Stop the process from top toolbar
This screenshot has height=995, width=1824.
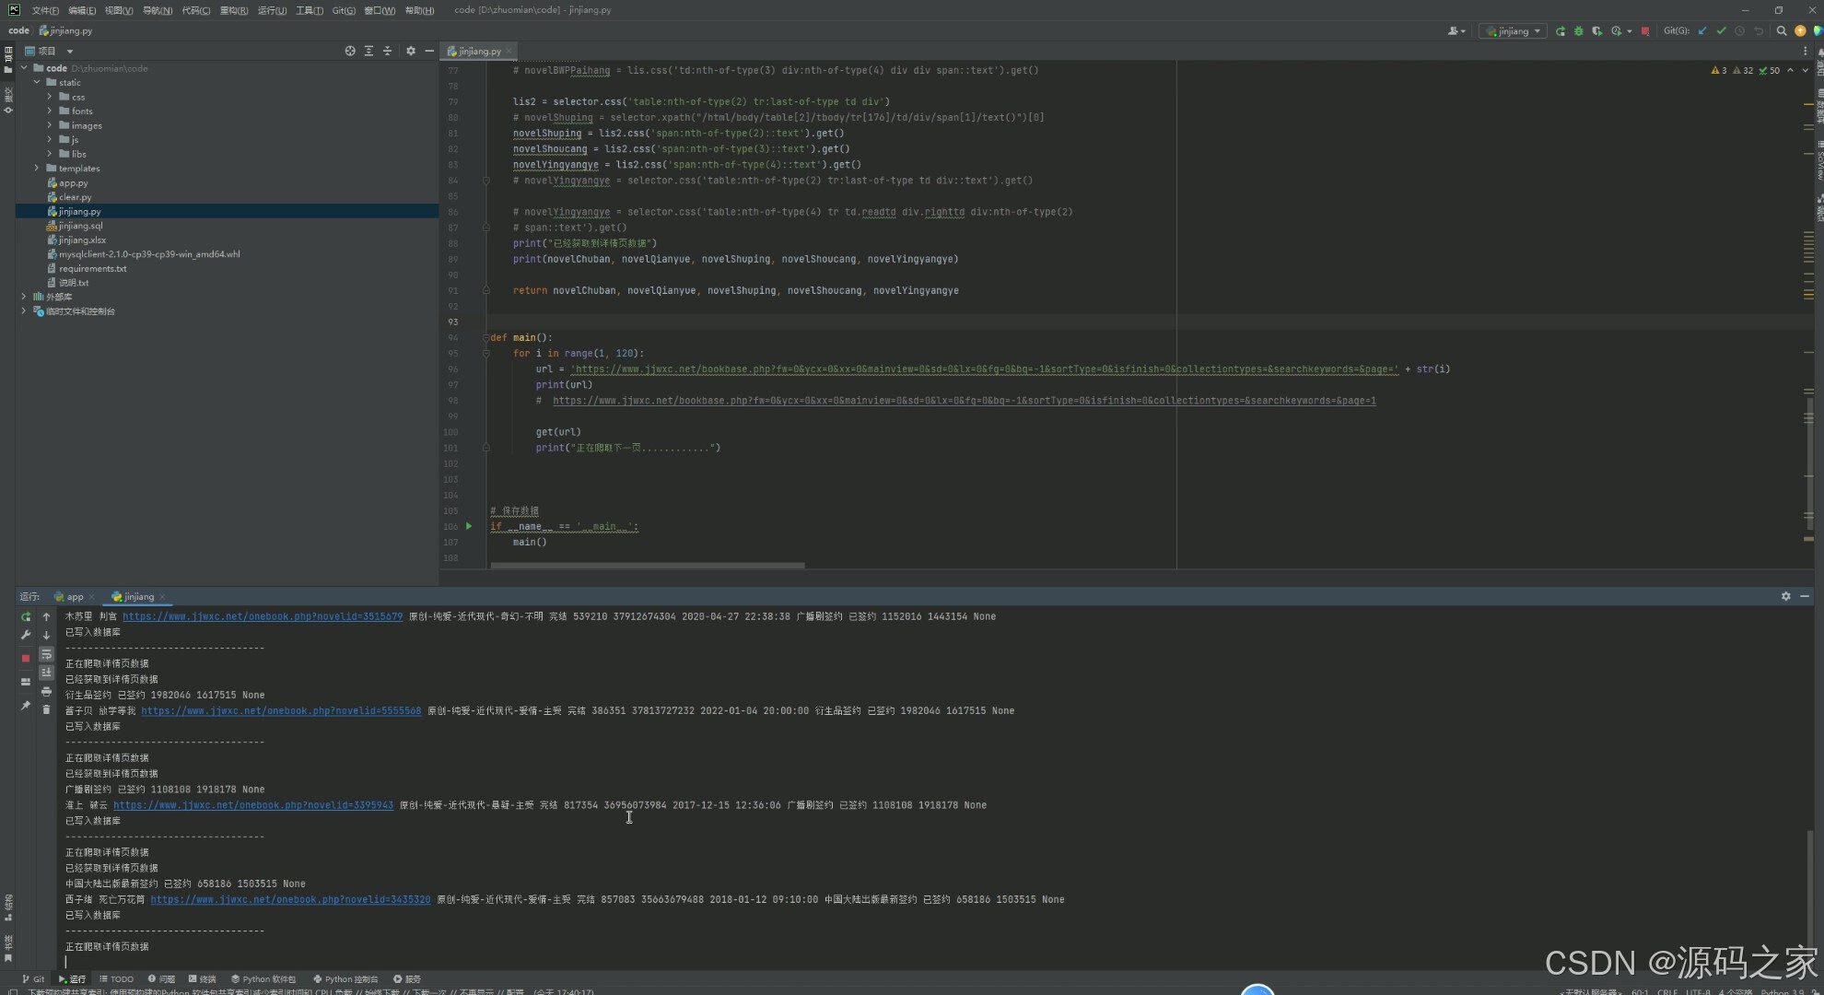coord(1645,31)
